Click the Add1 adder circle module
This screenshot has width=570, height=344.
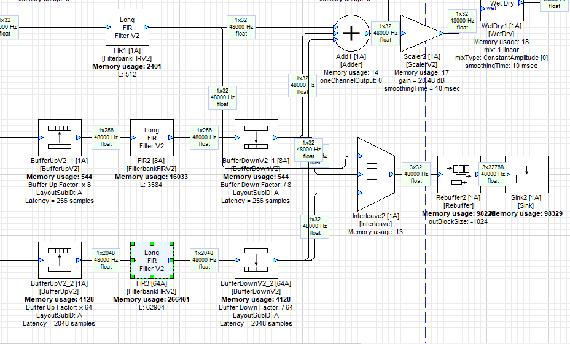tap(351, 33)
